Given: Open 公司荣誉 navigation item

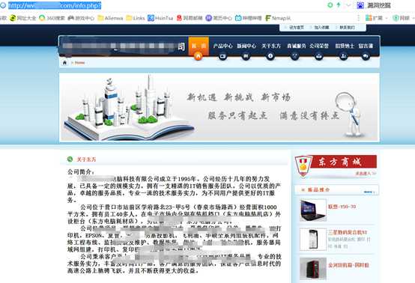Looking at the screenshot, I should (x=319, y=46).
